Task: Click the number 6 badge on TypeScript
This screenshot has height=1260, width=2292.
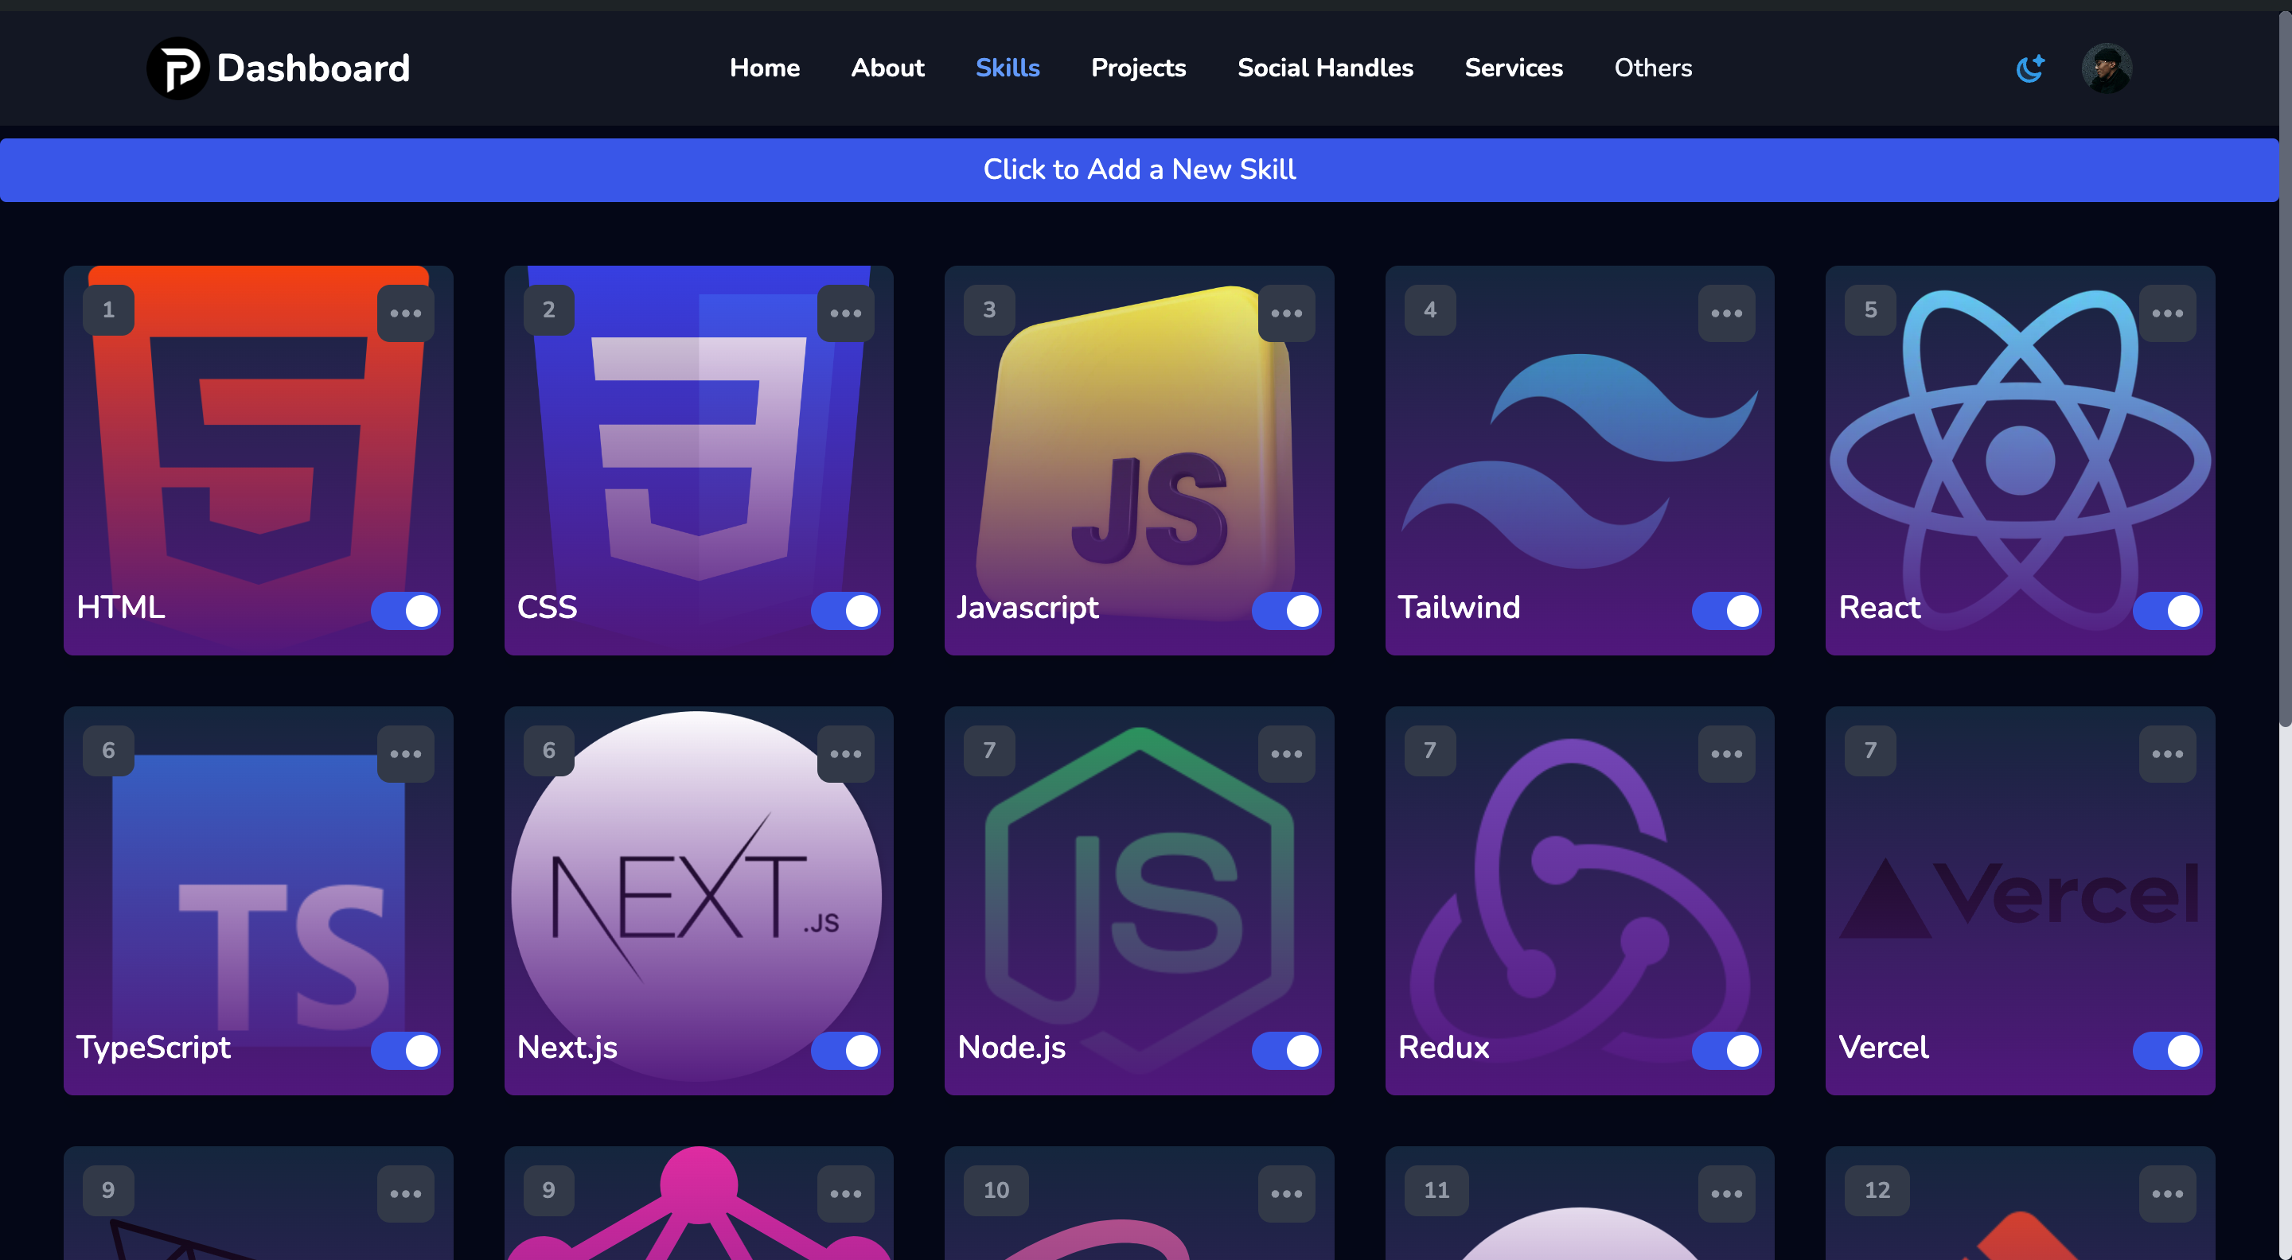Action: pos(108,750)
